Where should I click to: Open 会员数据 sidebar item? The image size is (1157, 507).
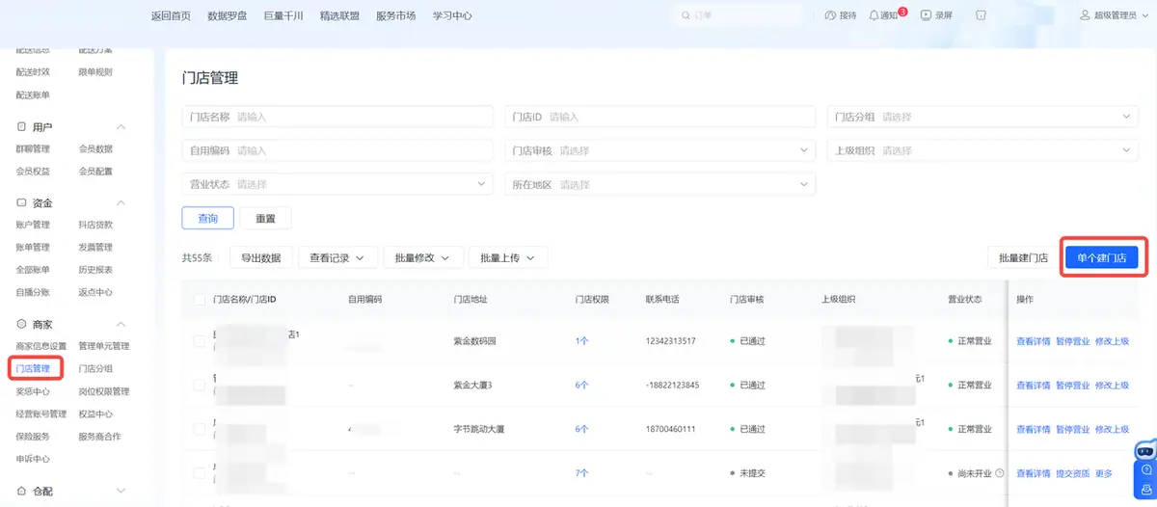[95, 148]
